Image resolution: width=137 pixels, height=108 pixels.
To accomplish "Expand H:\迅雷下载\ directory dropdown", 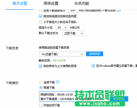I will coord(62,54).
